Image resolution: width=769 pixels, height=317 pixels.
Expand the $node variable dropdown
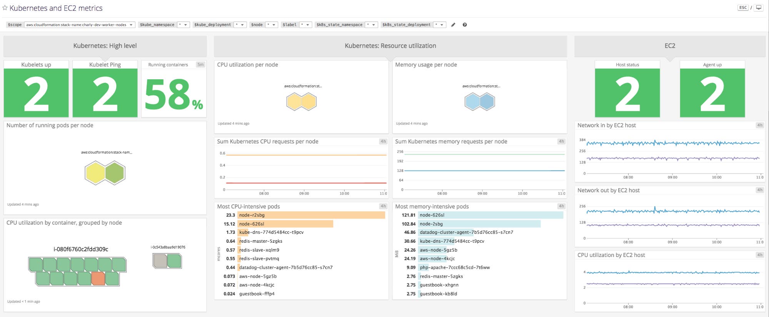[x=272, y=25]
